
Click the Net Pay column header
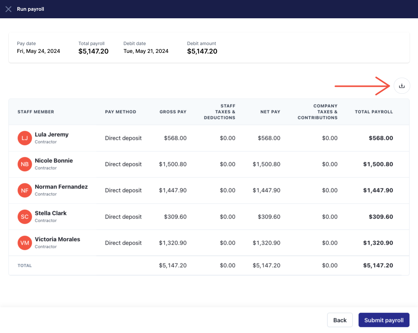[270, 112]
